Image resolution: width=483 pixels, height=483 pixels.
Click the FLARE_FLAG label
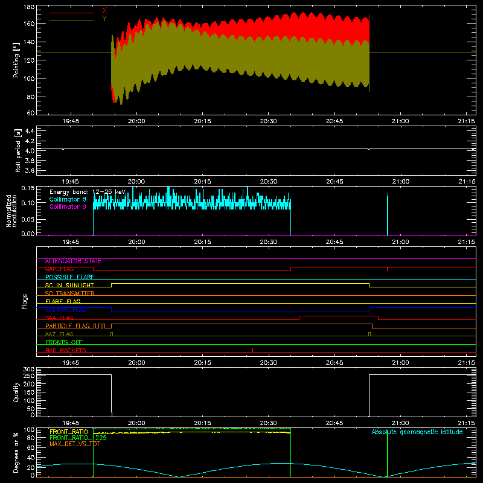(63, 301)
